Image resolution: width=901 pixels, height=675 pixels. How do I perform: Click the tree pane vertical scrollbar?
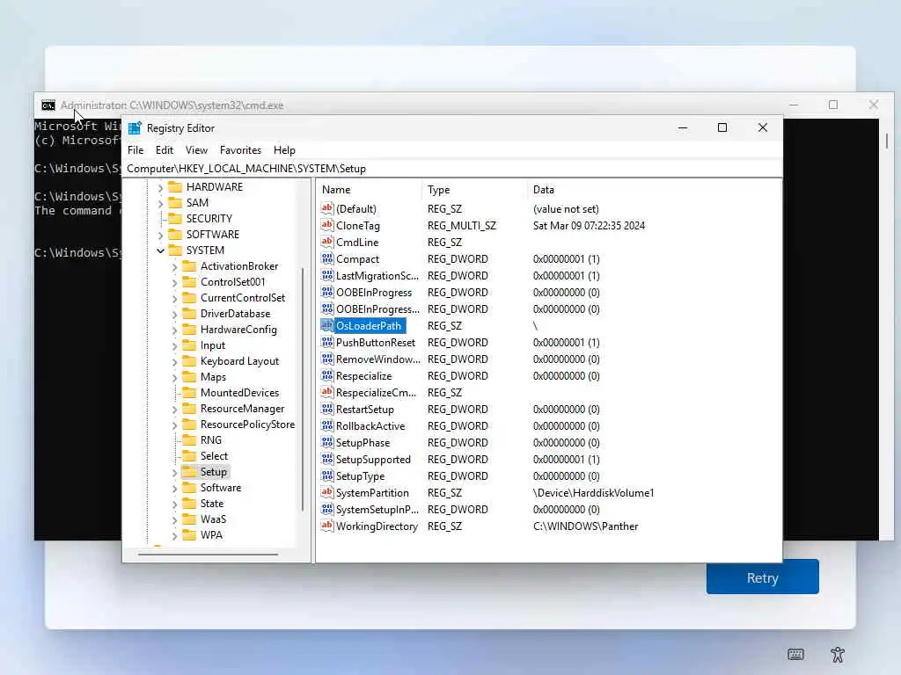(x=303, y=389)
